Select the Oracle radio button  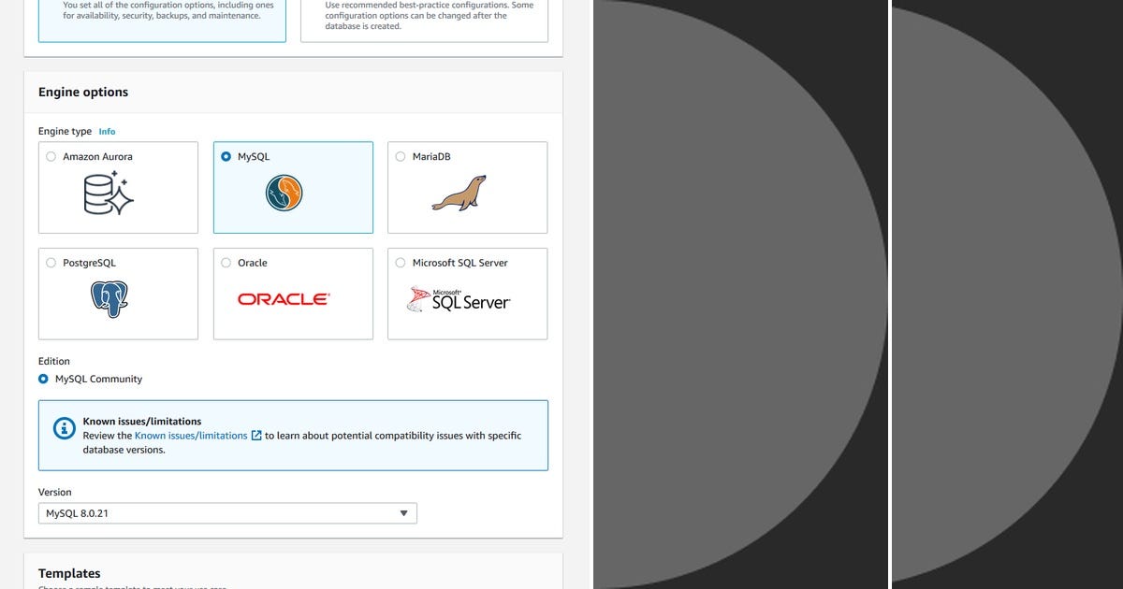tap(226, 263)
